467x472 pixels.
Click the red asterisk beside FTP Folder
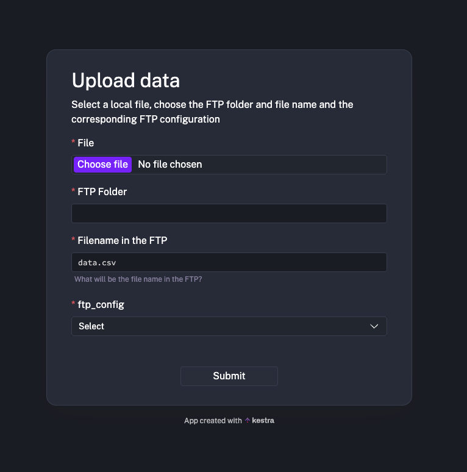point(74,192)
